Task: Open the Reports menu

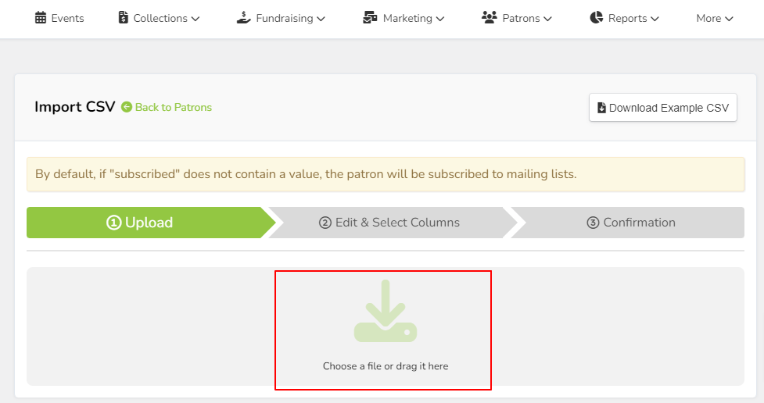Action: [x=624, y=18]
